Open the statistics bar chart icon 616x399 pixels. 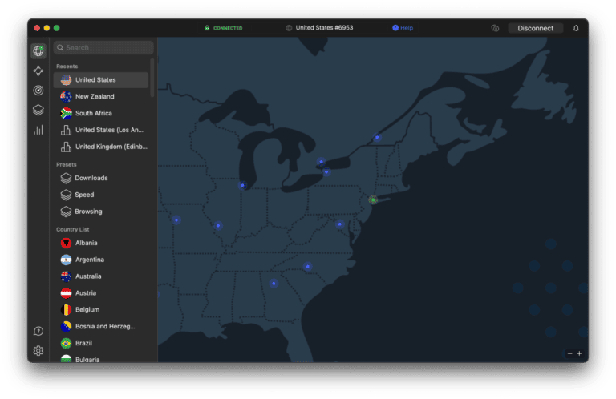tap(38, 130)
